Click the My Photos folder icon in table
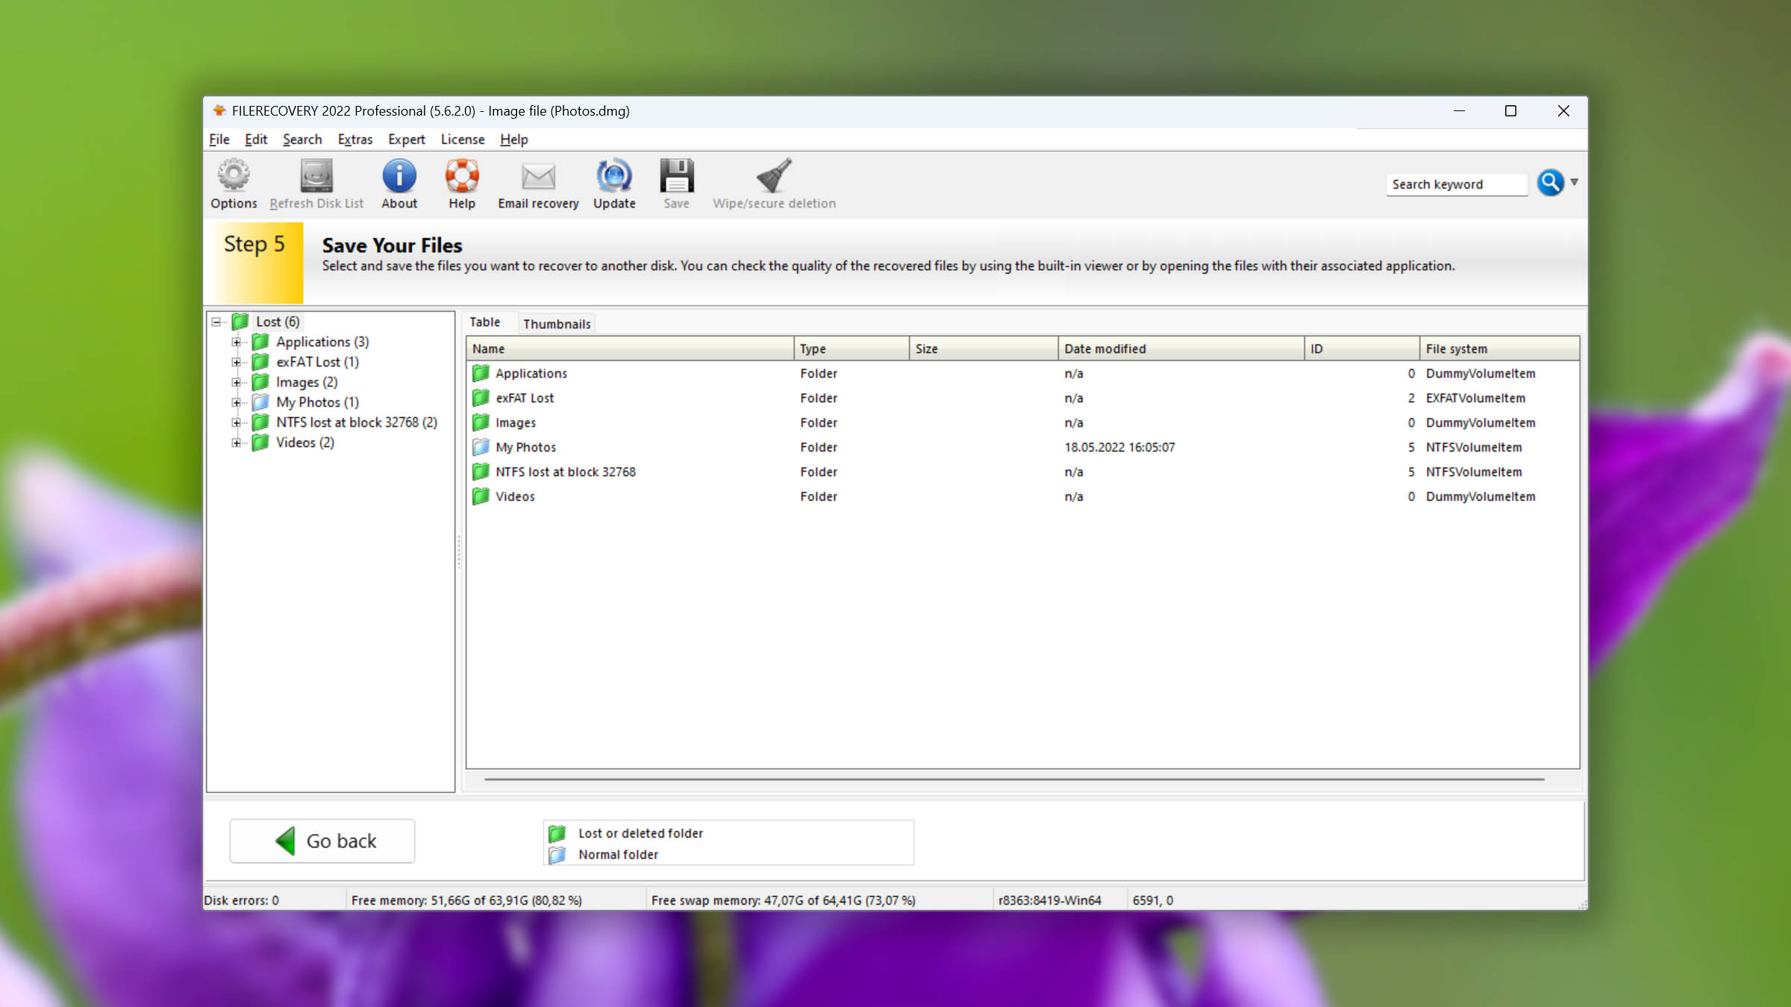1791x1007 pixels. pos(481,447)
